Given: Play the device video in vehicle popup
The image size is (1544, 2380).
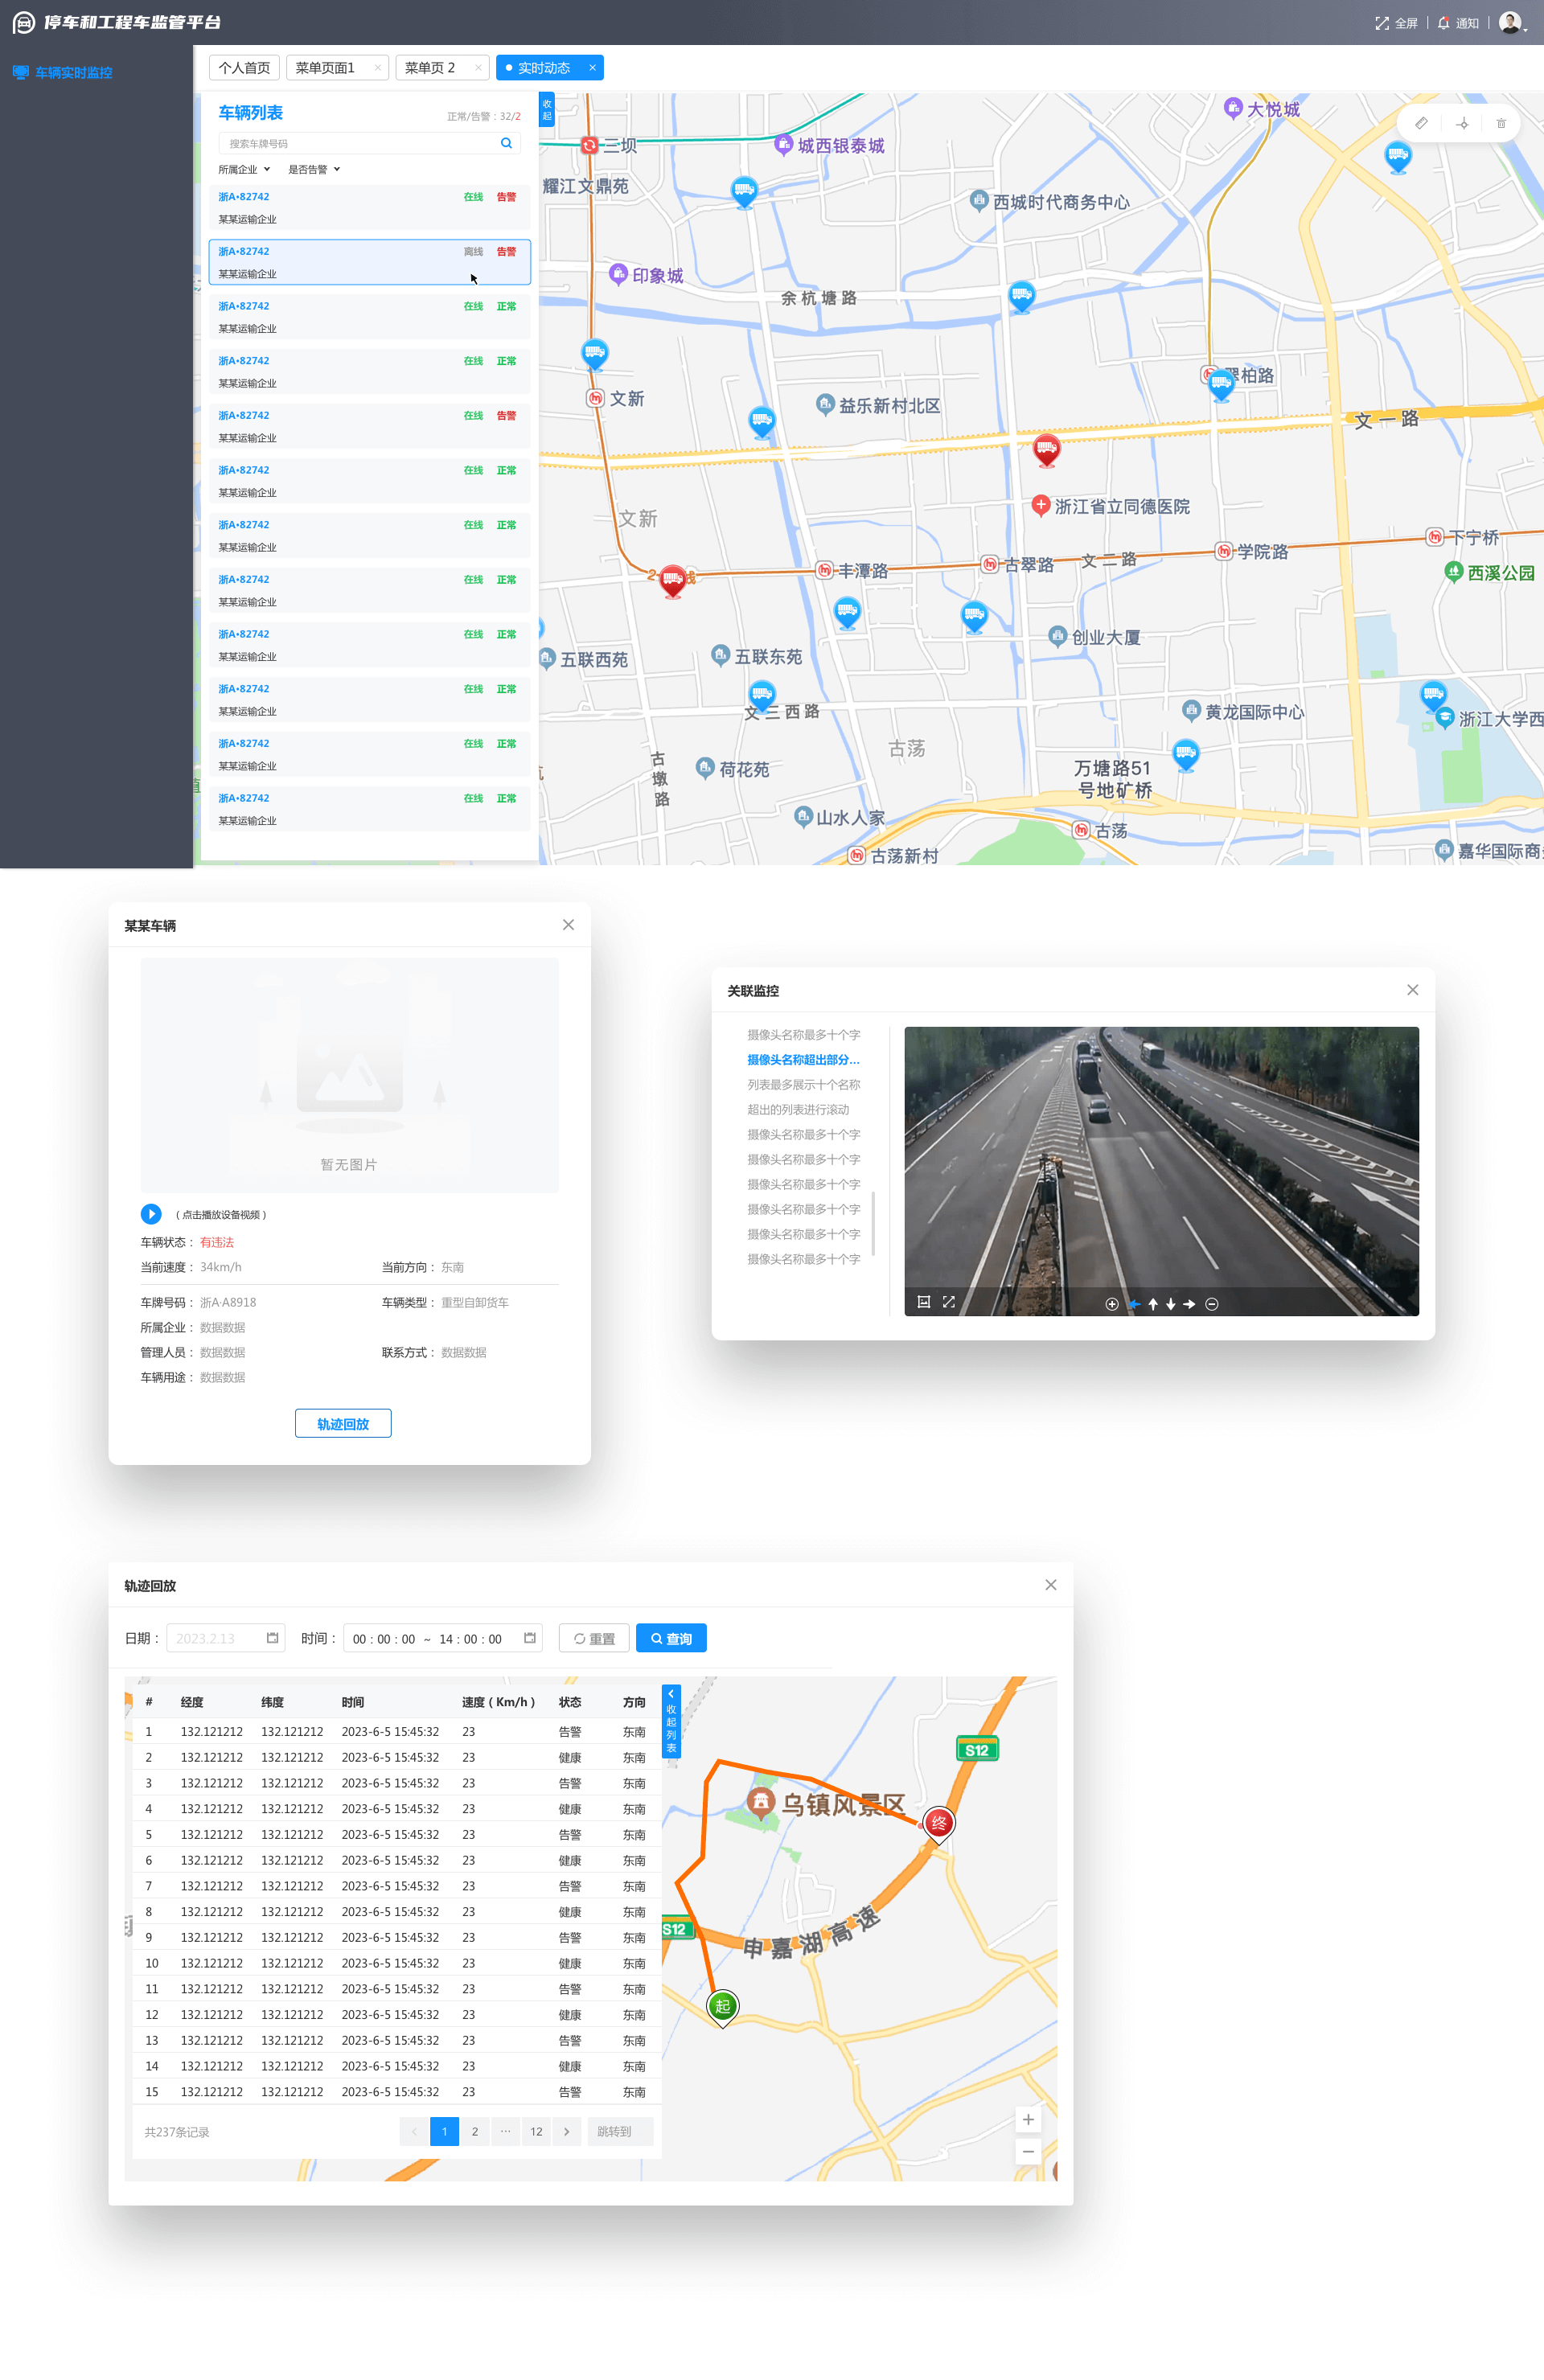Looking at the screenshot, I should pyautogui.click(x=151, y=1213).
